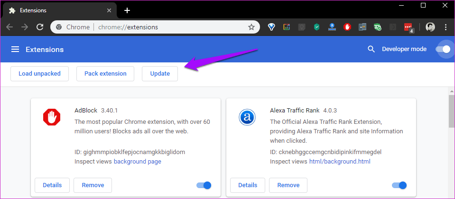Image resolution: width=455 pixels, height=199 pixels.
Task: Remove the Alexa Traffic Rank extension
Action: click(288, 185)
